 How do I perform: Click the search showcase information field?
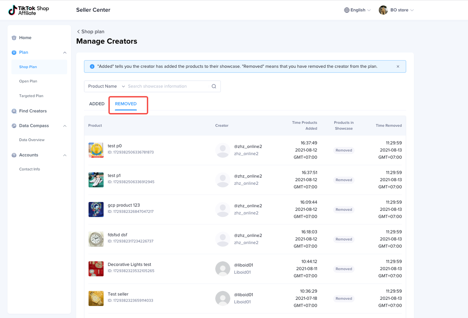coord(166,86)
